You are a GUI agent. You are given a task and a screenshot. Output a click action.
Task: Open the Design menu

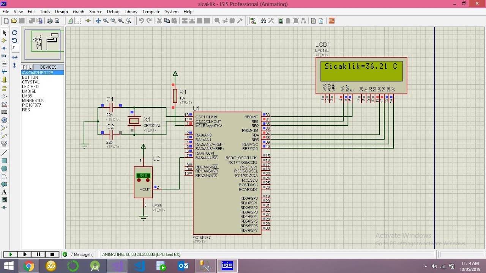pyautogui.click(x=62, y=12)
